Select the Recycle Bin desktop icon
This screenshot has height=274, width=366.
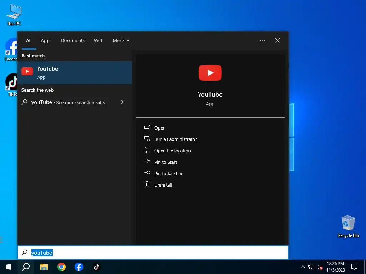(x=348, y=227)
